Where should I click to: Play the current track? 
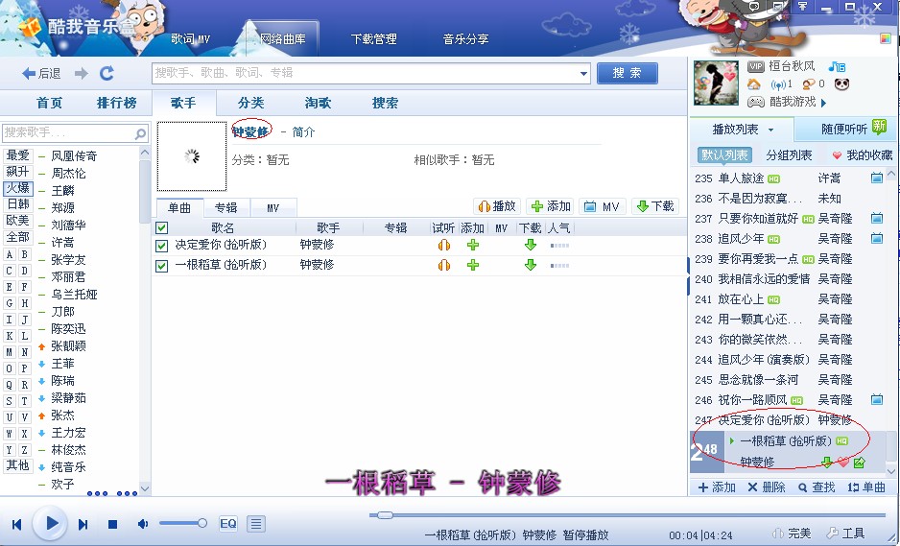click(x=50, y=523)
